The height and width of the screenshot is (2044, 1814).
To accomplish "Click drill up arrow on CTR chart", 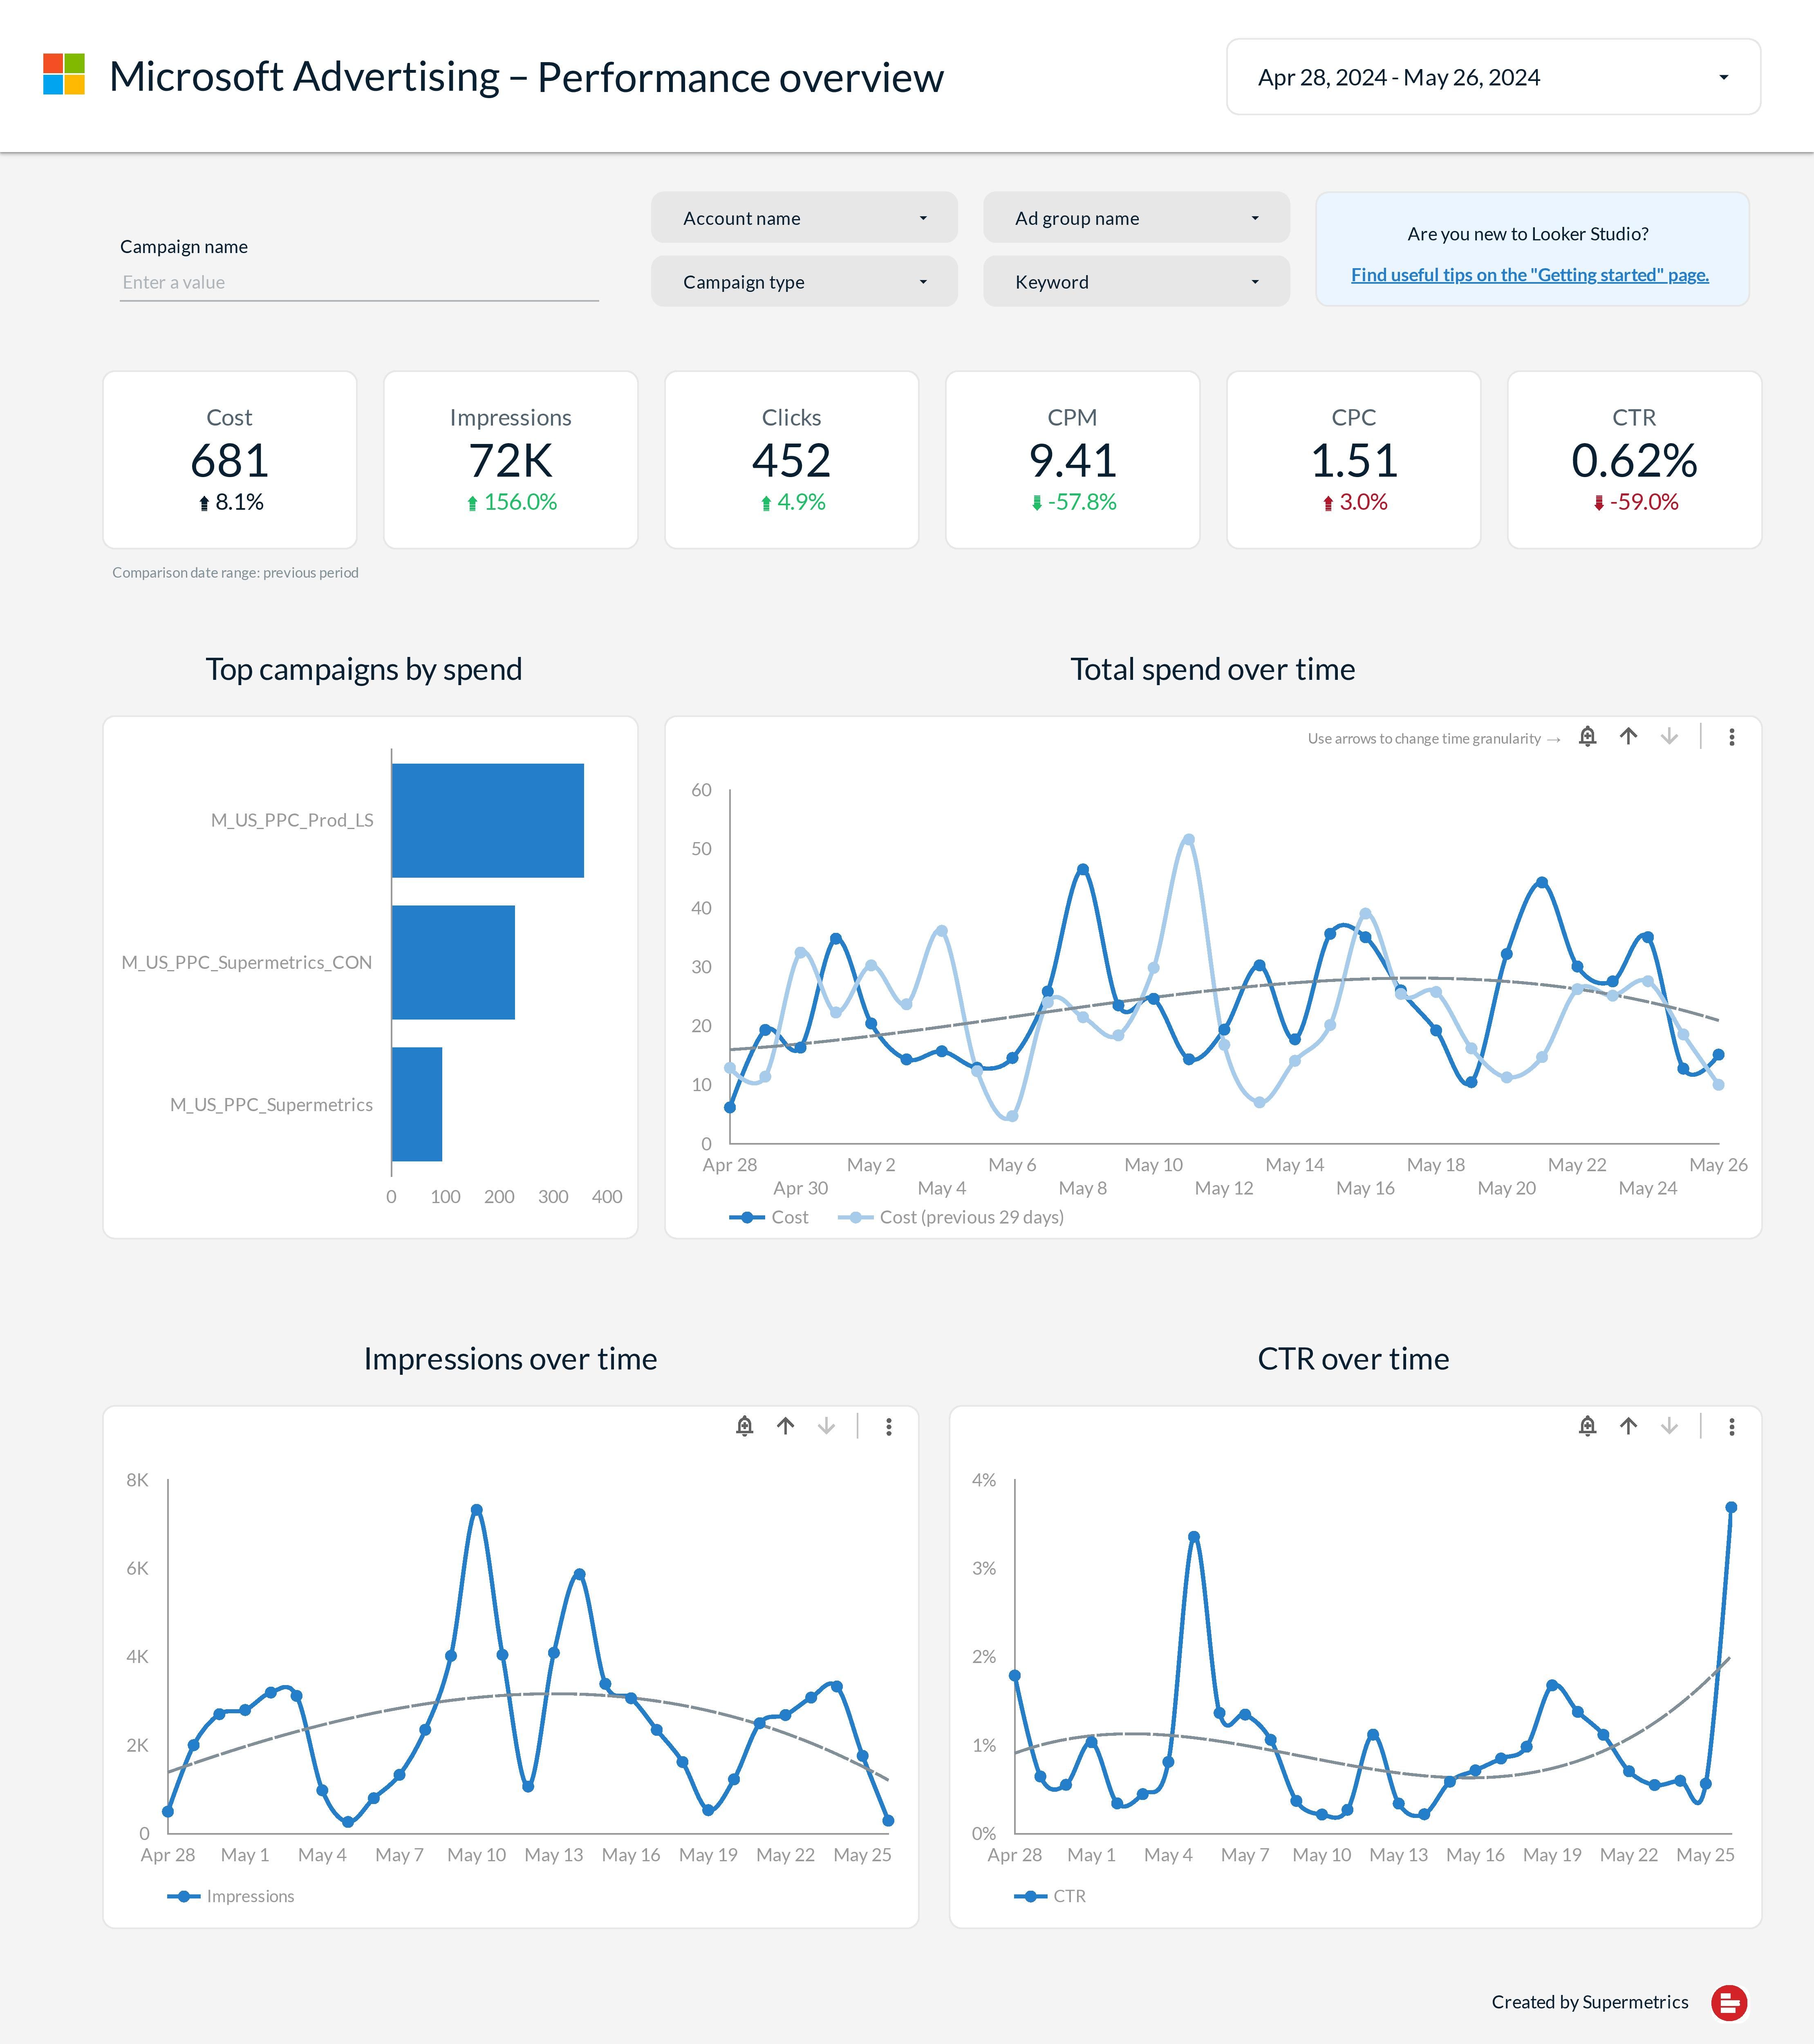I will point(1628,1426).
